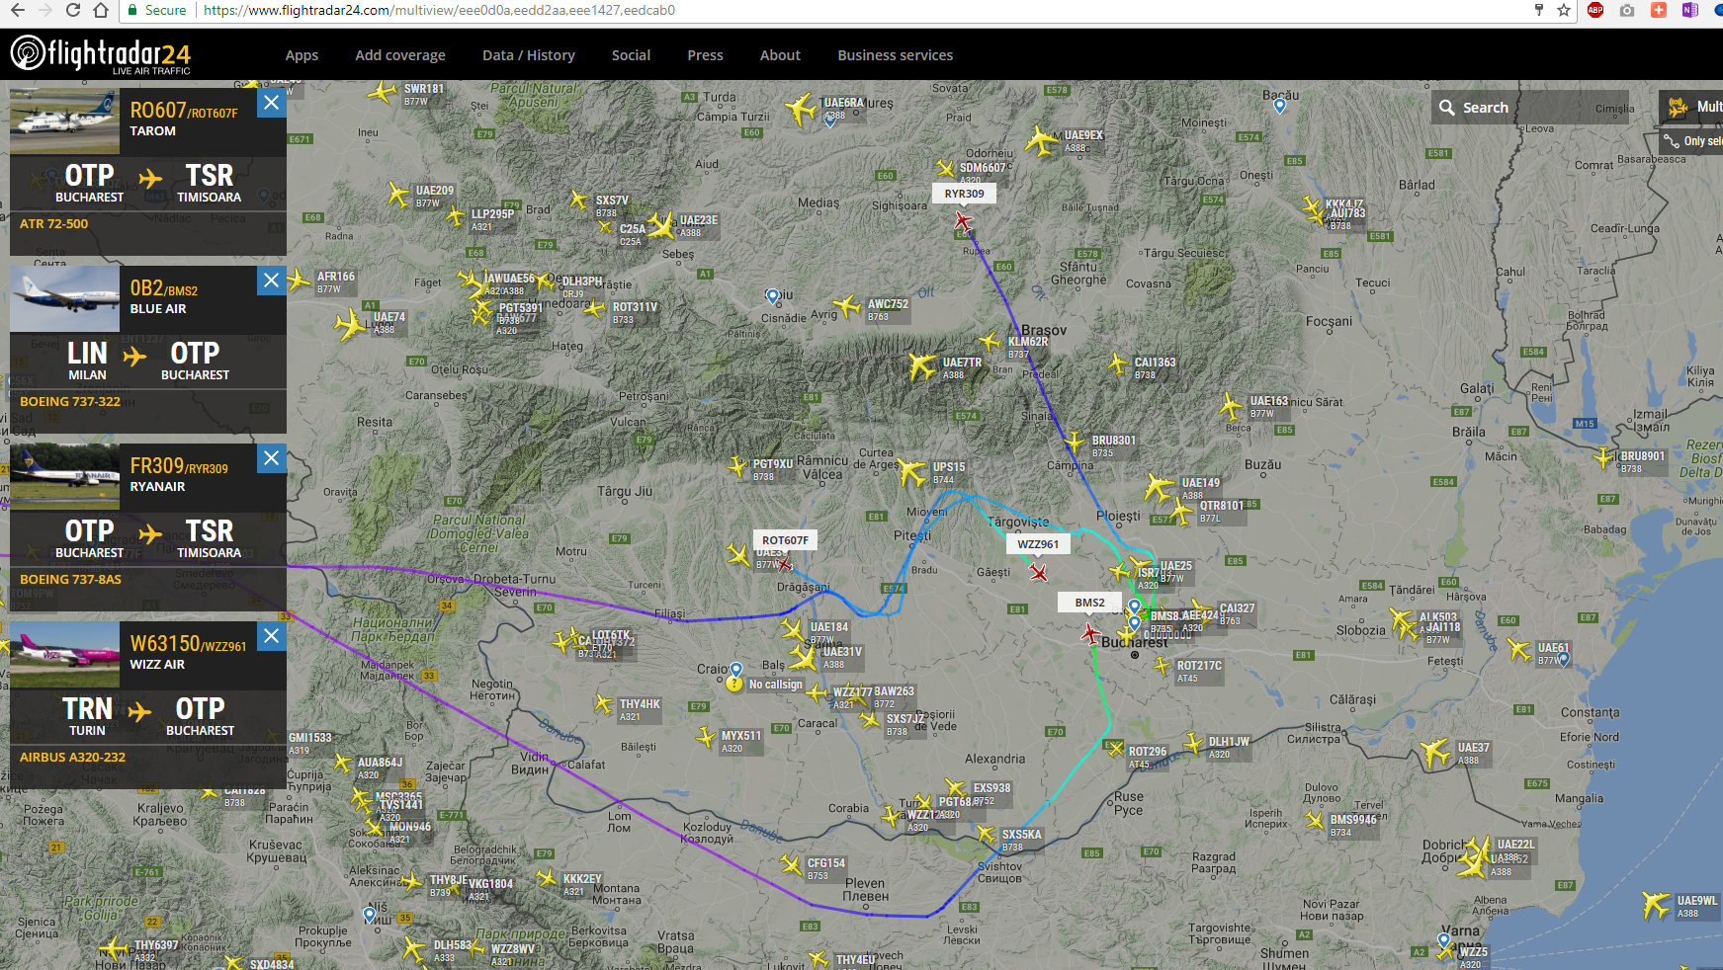Select the DLH1JW aircraft icon
The image size is (1723, 970).
[x=1193, y=743]
